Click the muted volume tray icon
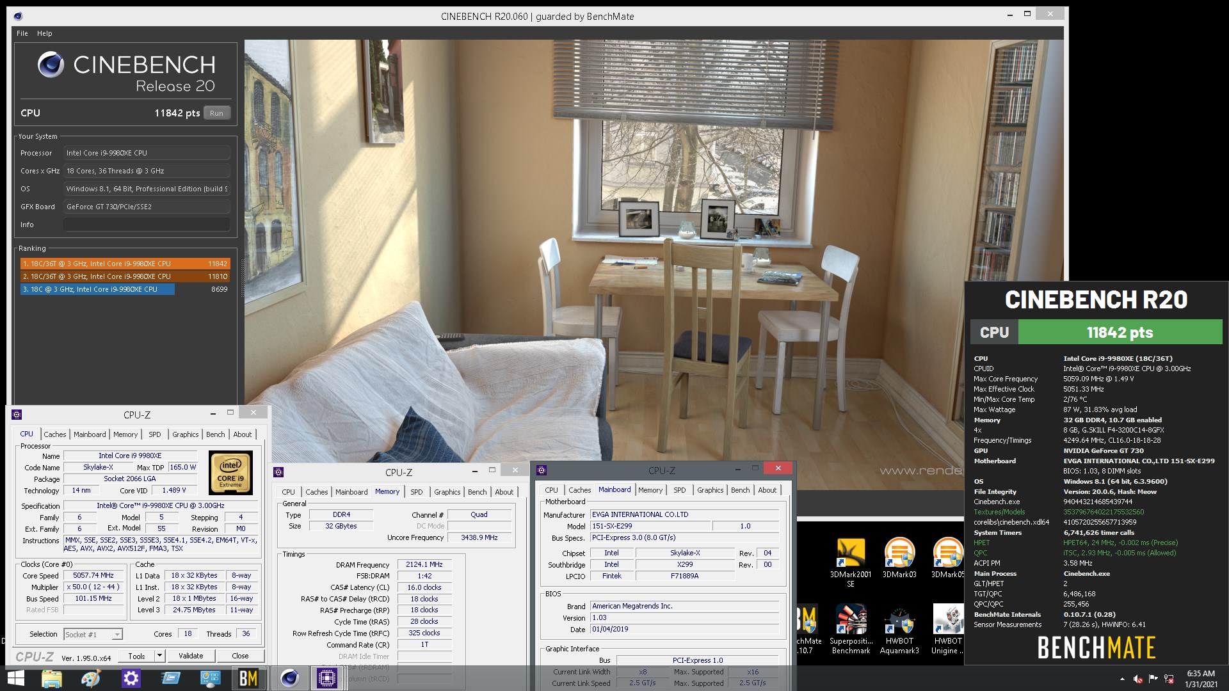Screen dimensions: 1229x691 tap(1137, 679)
